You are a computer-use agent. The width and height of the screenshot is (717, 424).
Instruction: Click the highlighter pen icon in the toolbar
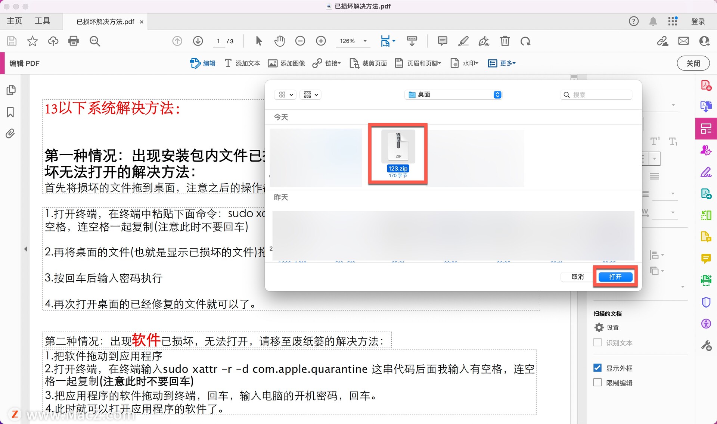[463, 41]
